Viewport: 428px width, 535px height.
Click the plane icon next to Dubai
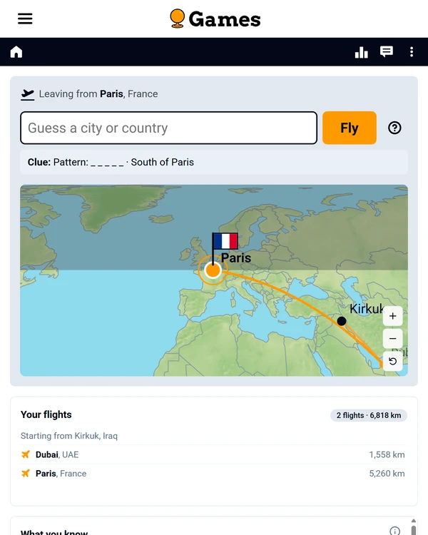point(26,454)
